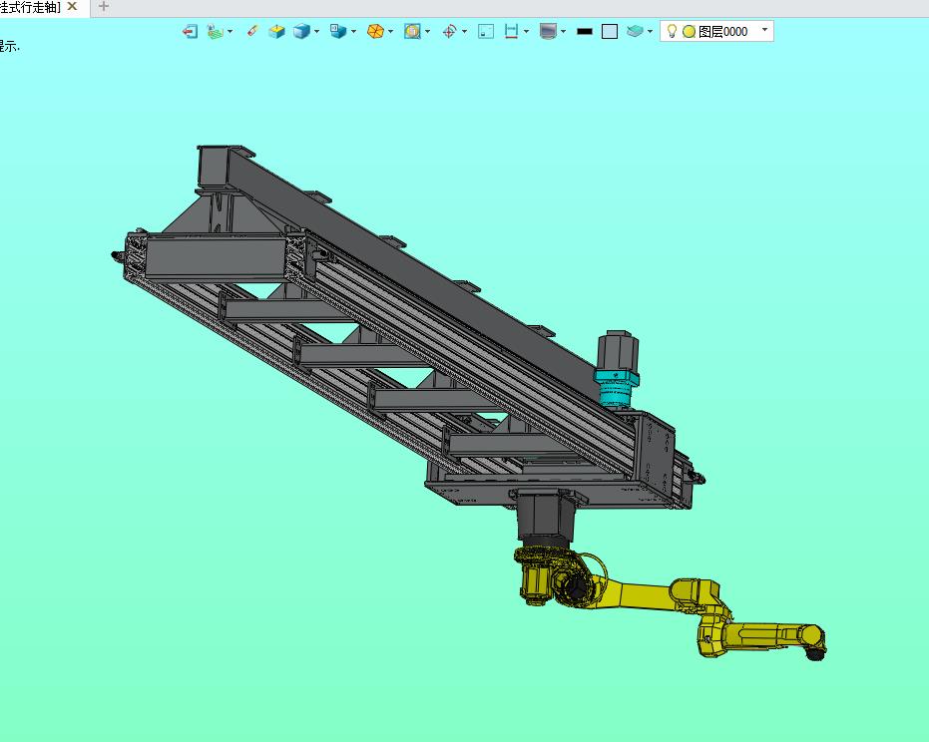
Task: Open the view orientation dropdown arrow
Action: click(353, 31)
